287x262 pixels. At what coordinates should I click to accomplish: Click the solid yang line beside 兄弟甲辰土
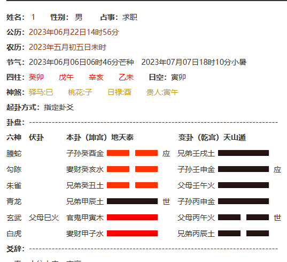click(133, 201)
